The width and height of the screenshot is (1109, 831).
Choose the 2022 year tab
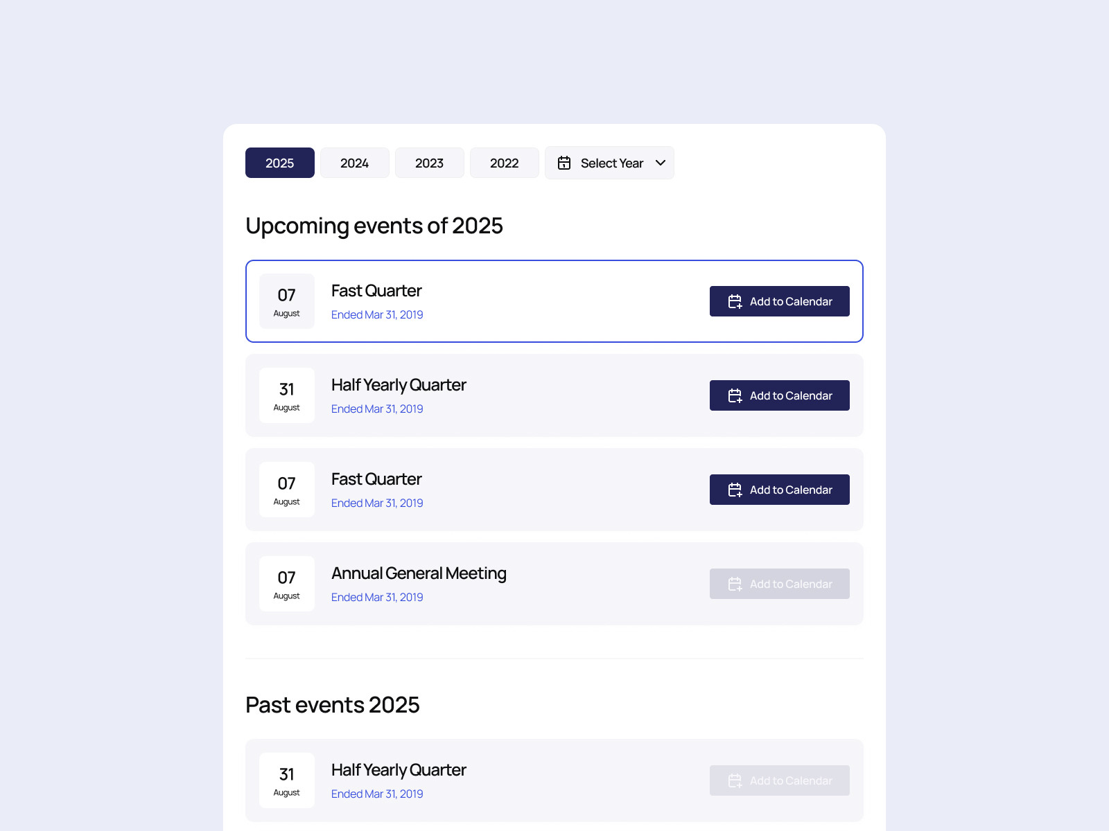click(505, 163)
